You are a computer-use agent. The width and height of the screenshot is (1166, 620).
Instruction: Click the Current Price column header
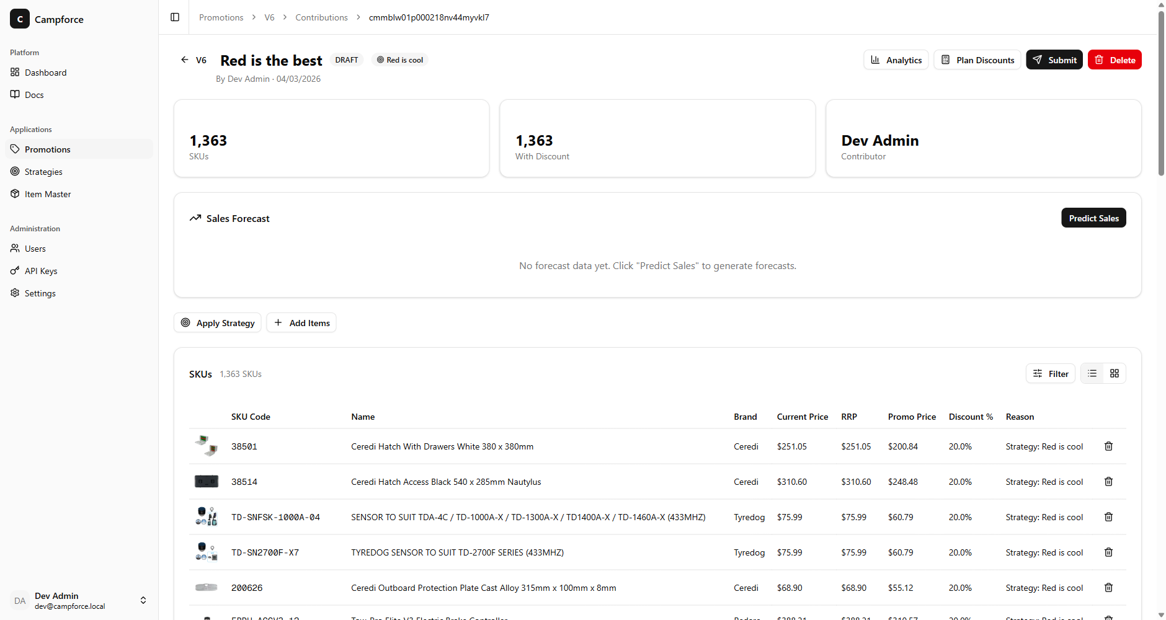pos(803,417)
